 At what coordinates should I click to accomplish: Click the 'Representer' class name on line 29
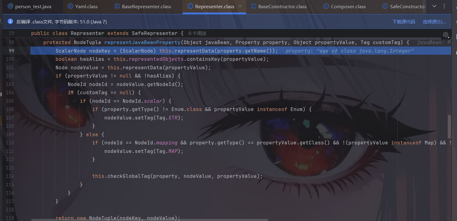pos(88,33)
